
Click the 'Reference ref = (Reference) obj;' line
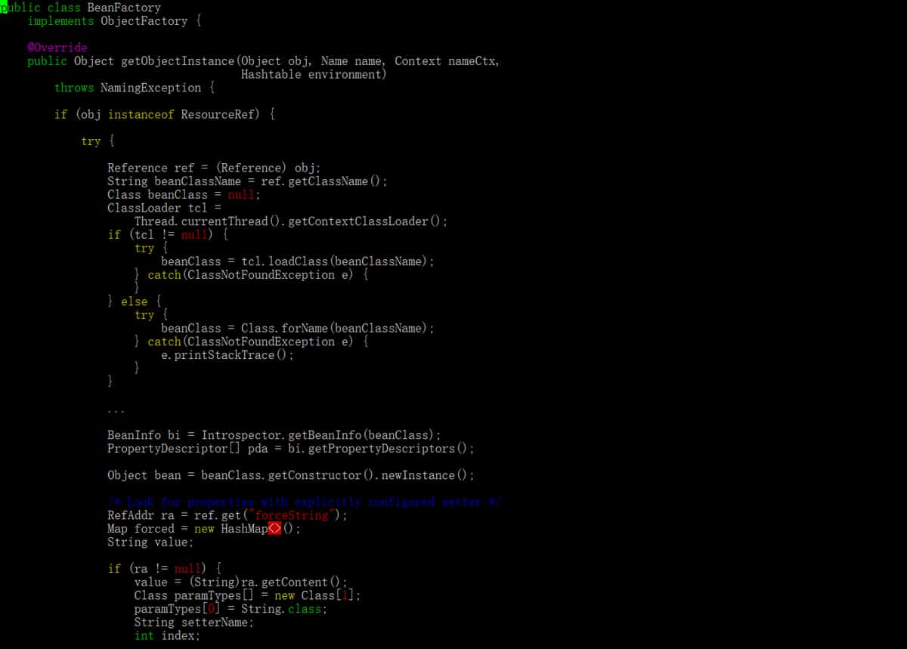[x=214, y=168]
